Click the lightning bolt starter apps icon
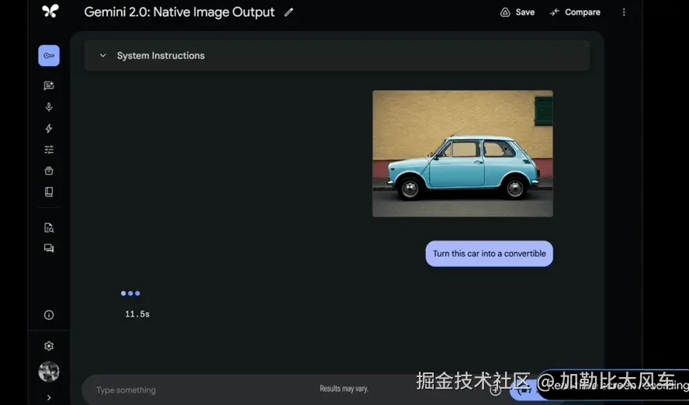 (x=49, y=128)
